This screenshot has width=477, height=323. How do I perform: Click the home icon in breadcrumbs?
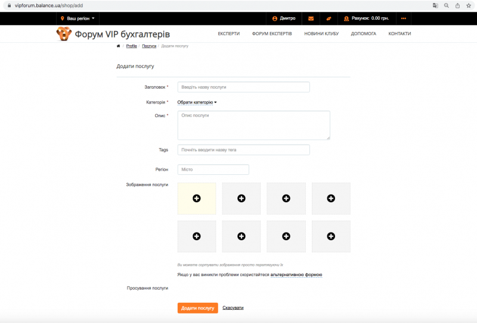pos(118,46)
